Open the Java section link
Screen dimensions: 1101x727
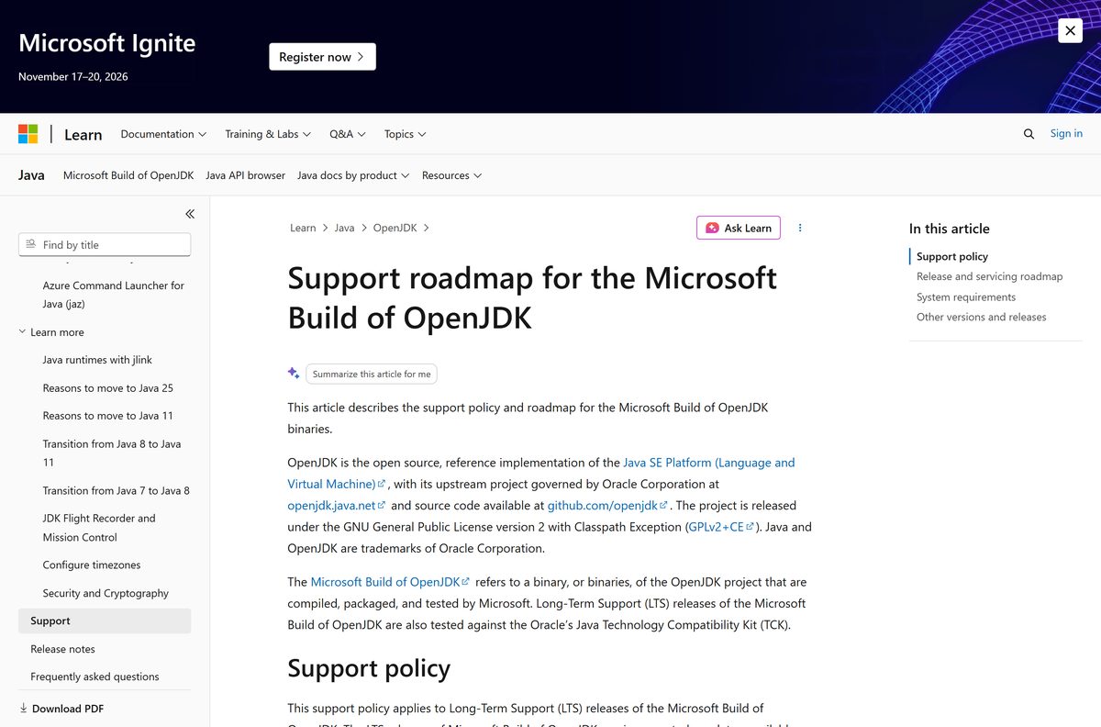(x=31, y=175)
